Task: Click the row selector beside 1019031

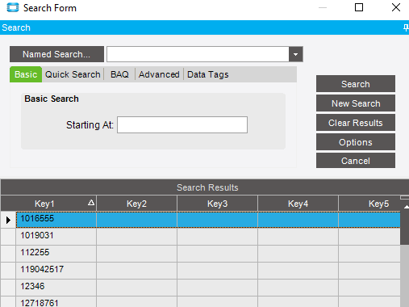Action: click(x=8, y=237)
